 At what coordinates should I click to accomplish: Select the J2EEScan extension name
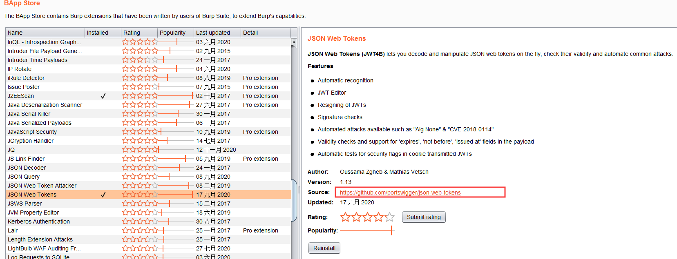pyautogui.click(x=21, y=96)
